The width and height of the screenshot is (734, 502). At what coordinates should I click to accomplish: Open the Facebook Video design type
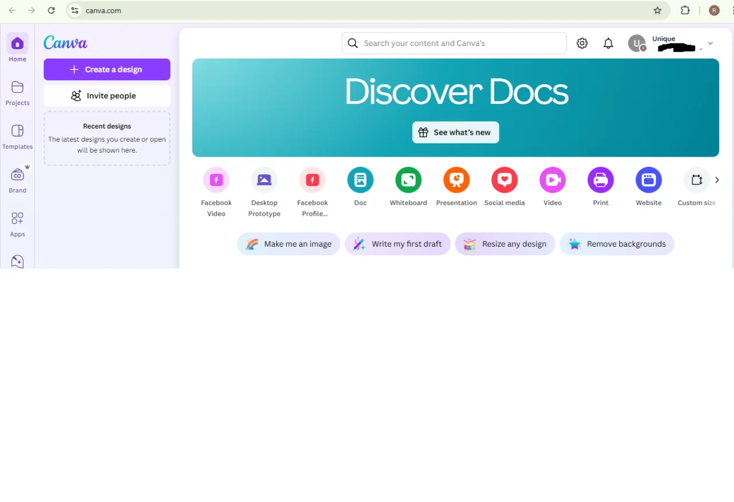216,180
